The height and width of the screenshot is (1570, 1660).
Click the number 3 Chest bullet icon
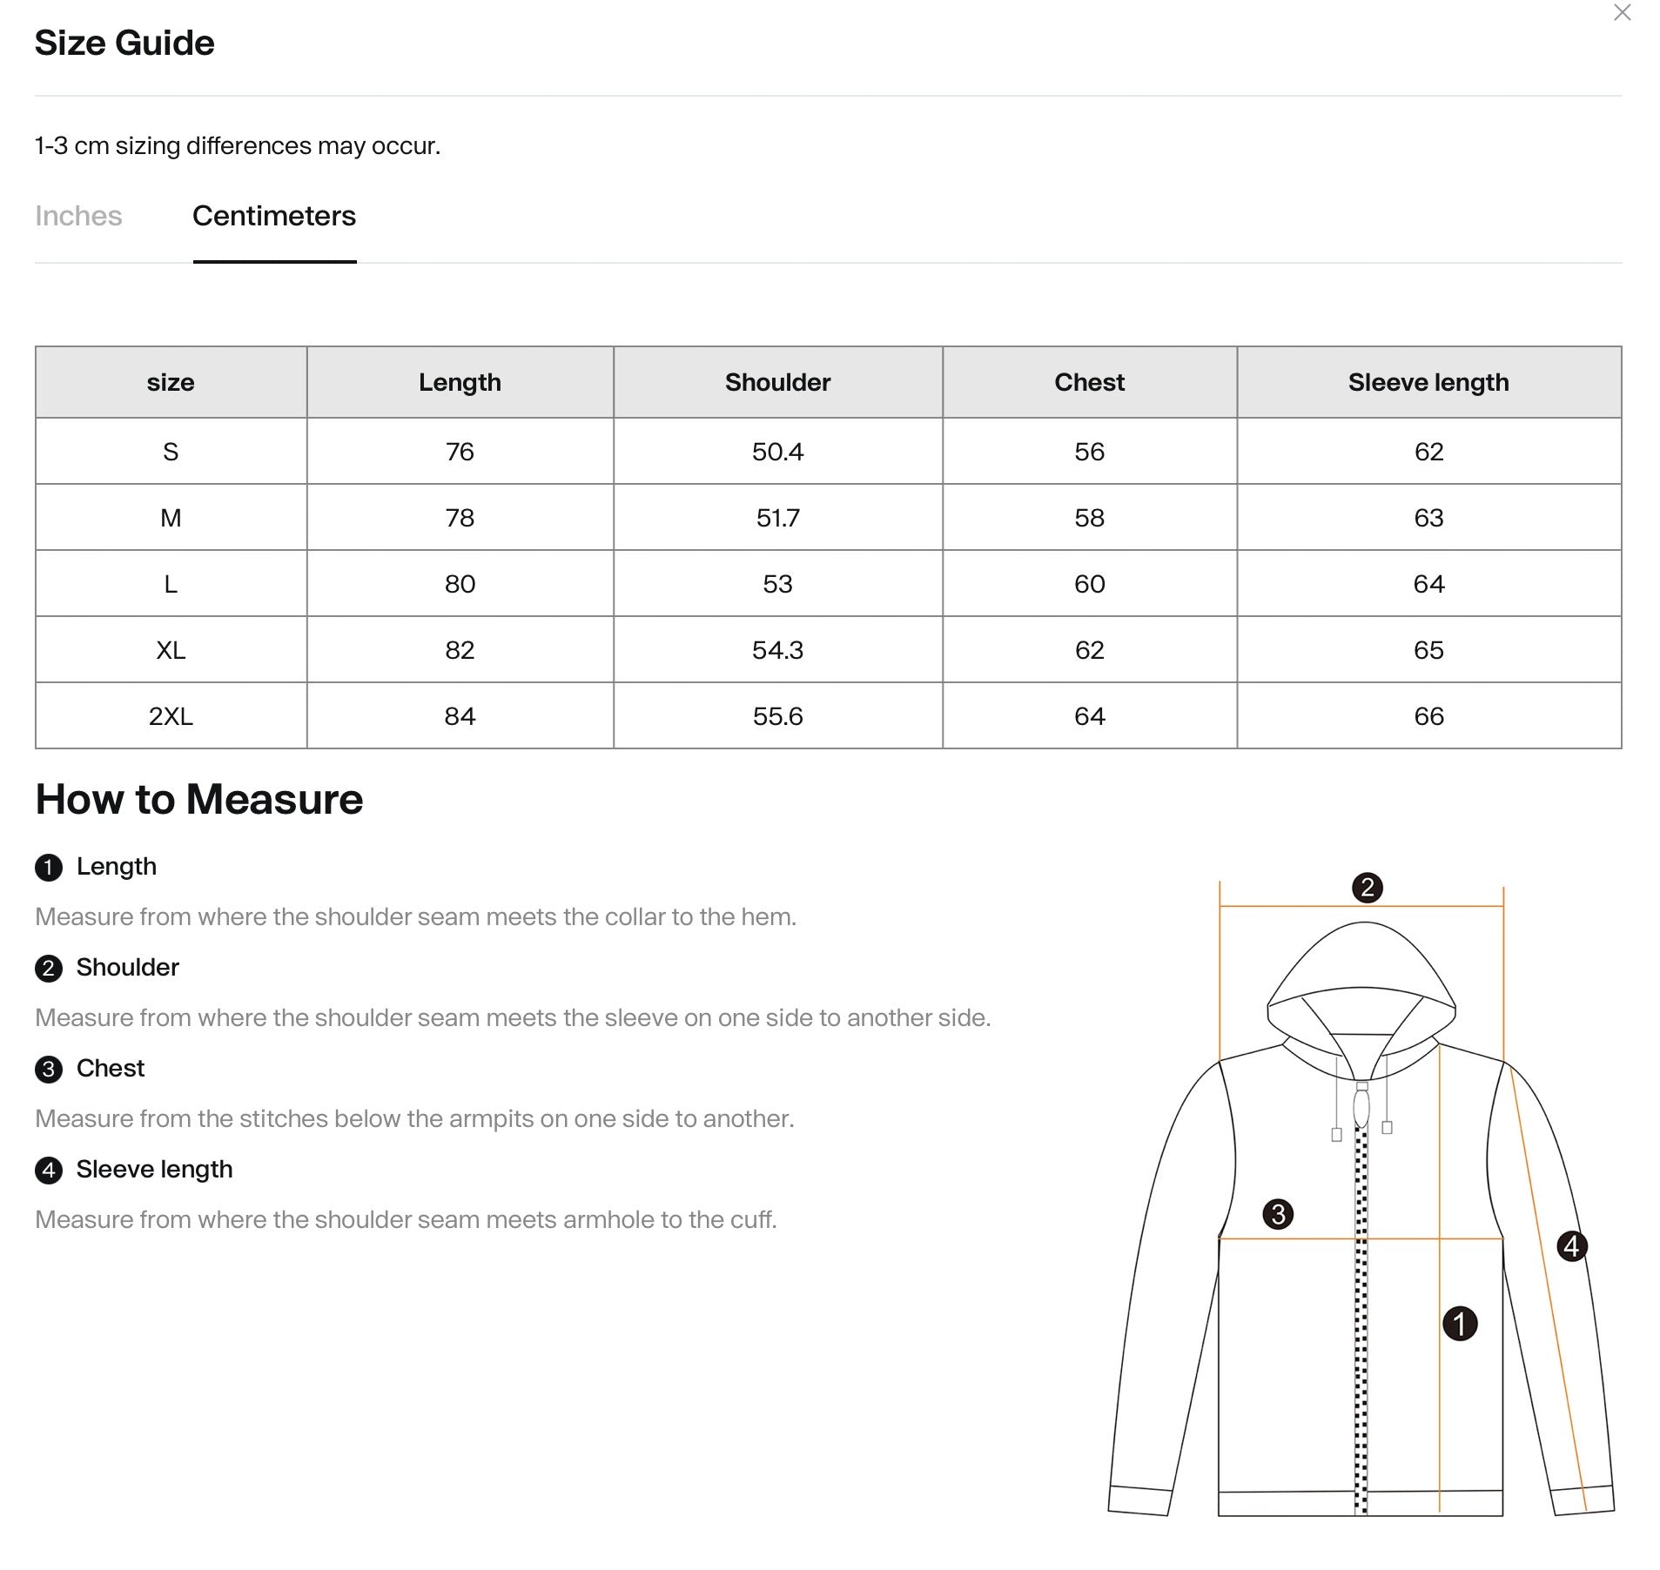tap(49, 1070)
